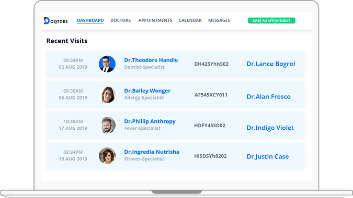The height and width of the screenshot is (198, 353).
Task: Click the Doqtors logo
Action: (x=55, y=21)
